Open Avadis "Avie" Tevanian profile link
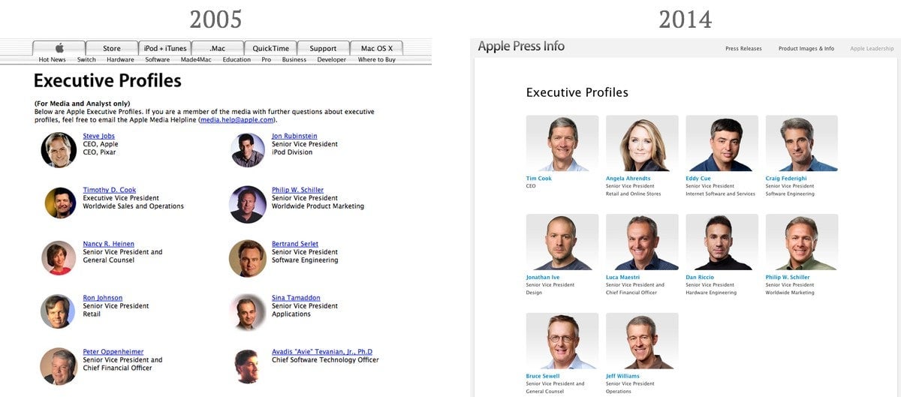The width and height of the screenshot is (901, 397). click(x=322, y=352)
